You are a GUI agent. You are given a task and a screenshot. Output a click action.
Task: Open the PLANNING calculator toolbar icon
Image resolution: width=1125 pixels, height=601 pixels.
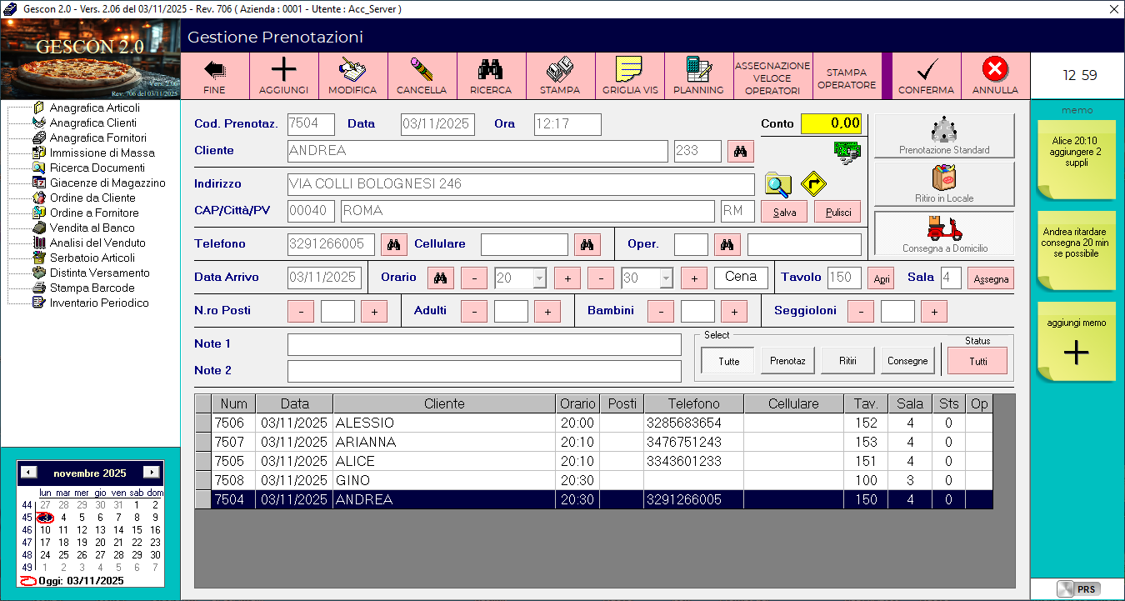click(698, 76)
